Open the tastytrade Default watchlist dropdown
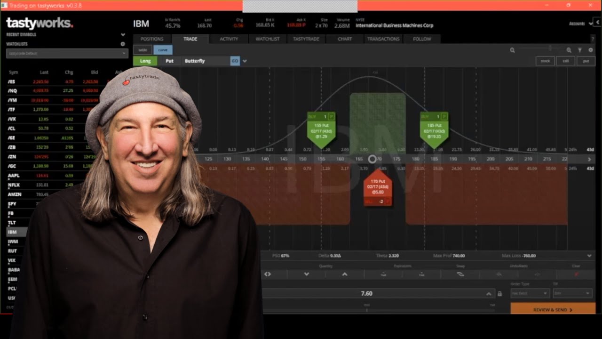The image size is (602, 339). point(67,53)
